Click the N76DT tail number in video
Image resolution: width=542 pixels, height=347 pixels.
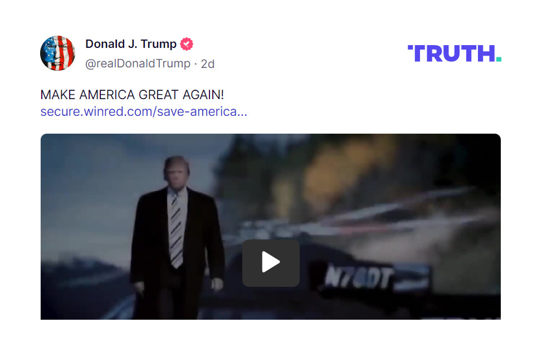click(358, 277)
